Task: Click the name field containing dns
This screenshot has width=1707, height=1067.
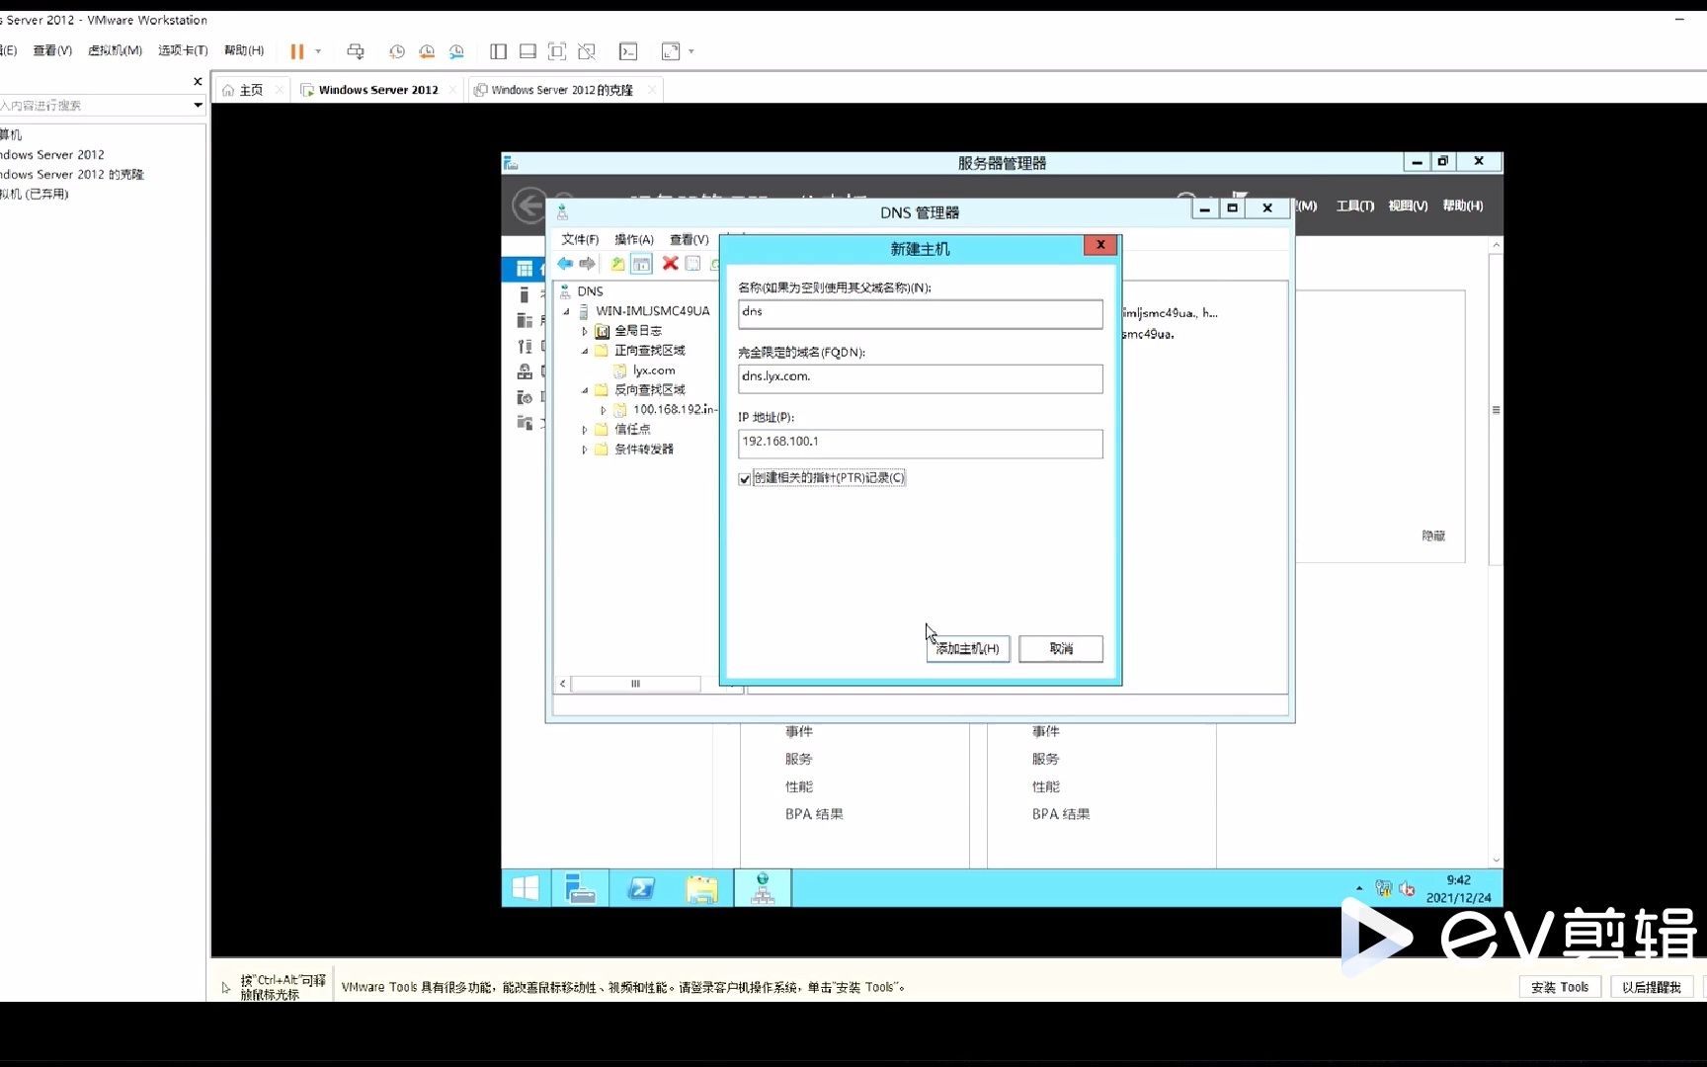Action: pos(920,314)
